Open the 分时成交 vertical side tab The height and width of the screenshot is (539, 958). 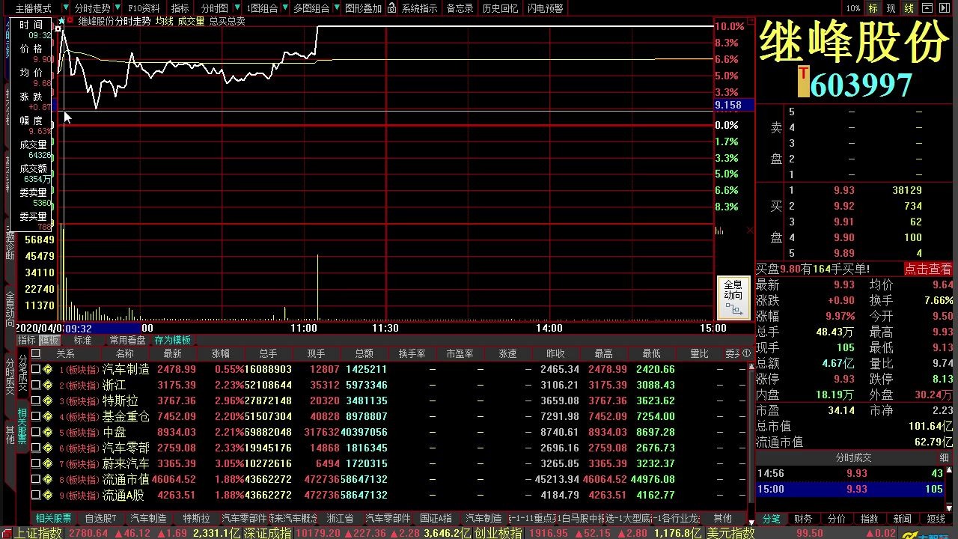tap(10, 377)
